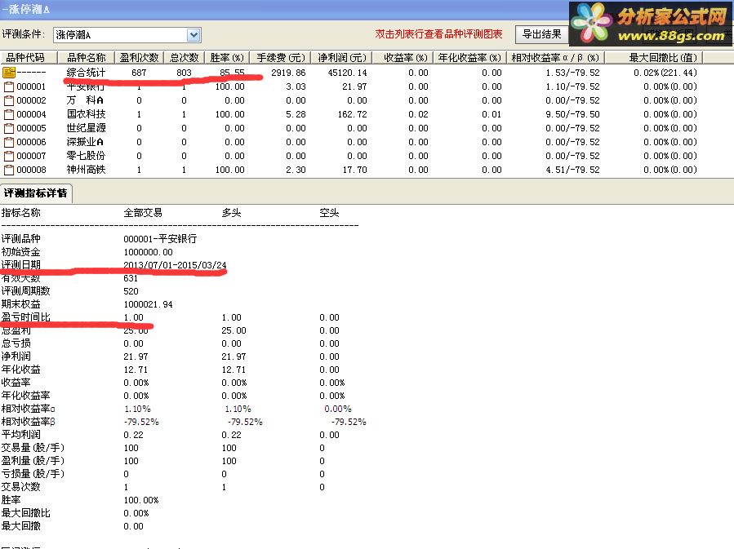Viewport: 734px width, 549px height.
Task: Select the 评测指标详情 tab
Action: [36, 193]
